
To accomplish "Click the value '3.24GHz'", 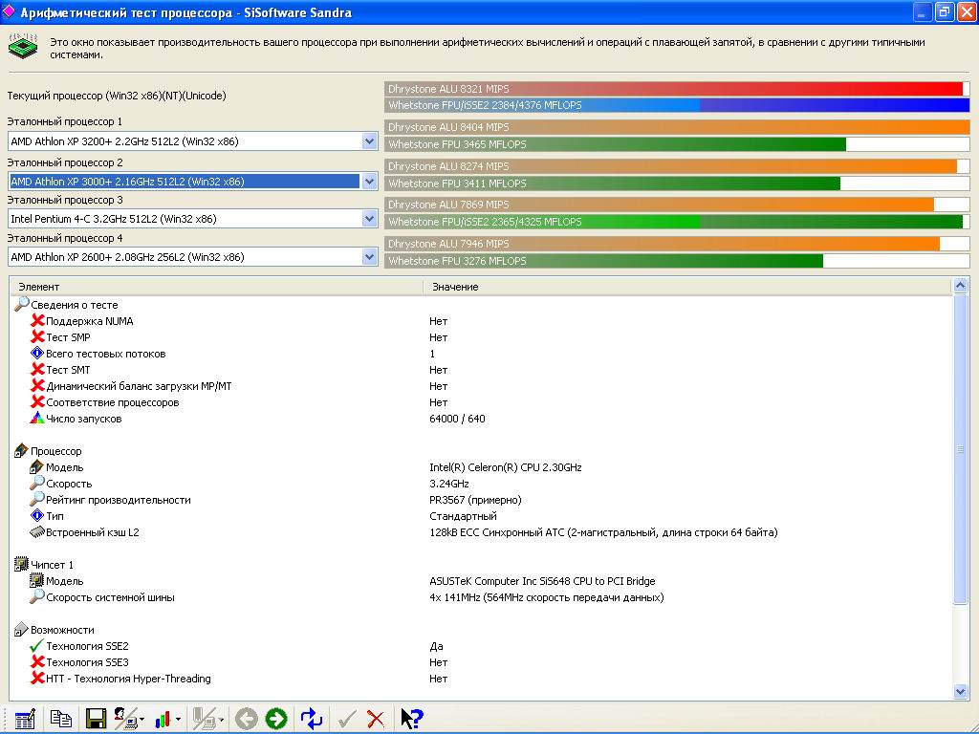I will coord(449,484).
